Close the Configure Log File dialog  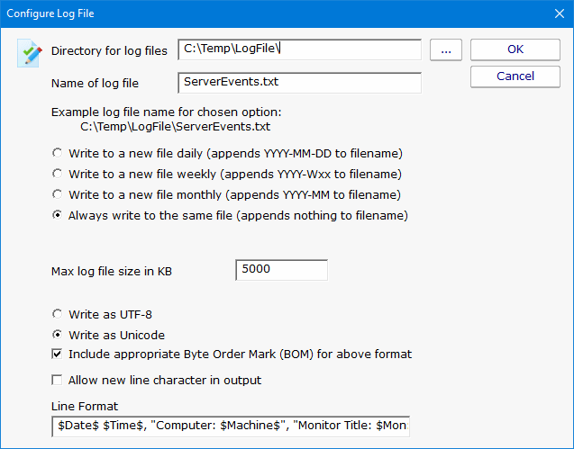pyautogui.click(x=553, y=13)
